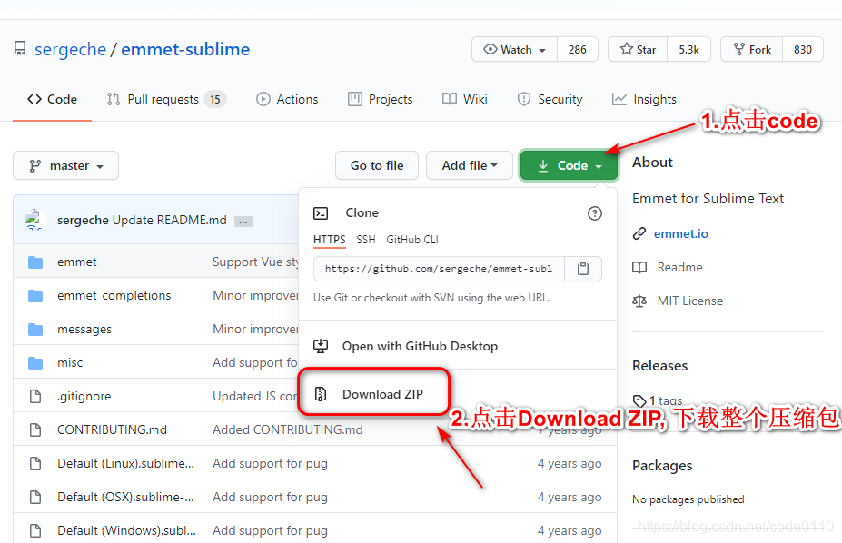Open the .gitignore file
The height and width of the screenshot is (543, 842).
[84, 397]
